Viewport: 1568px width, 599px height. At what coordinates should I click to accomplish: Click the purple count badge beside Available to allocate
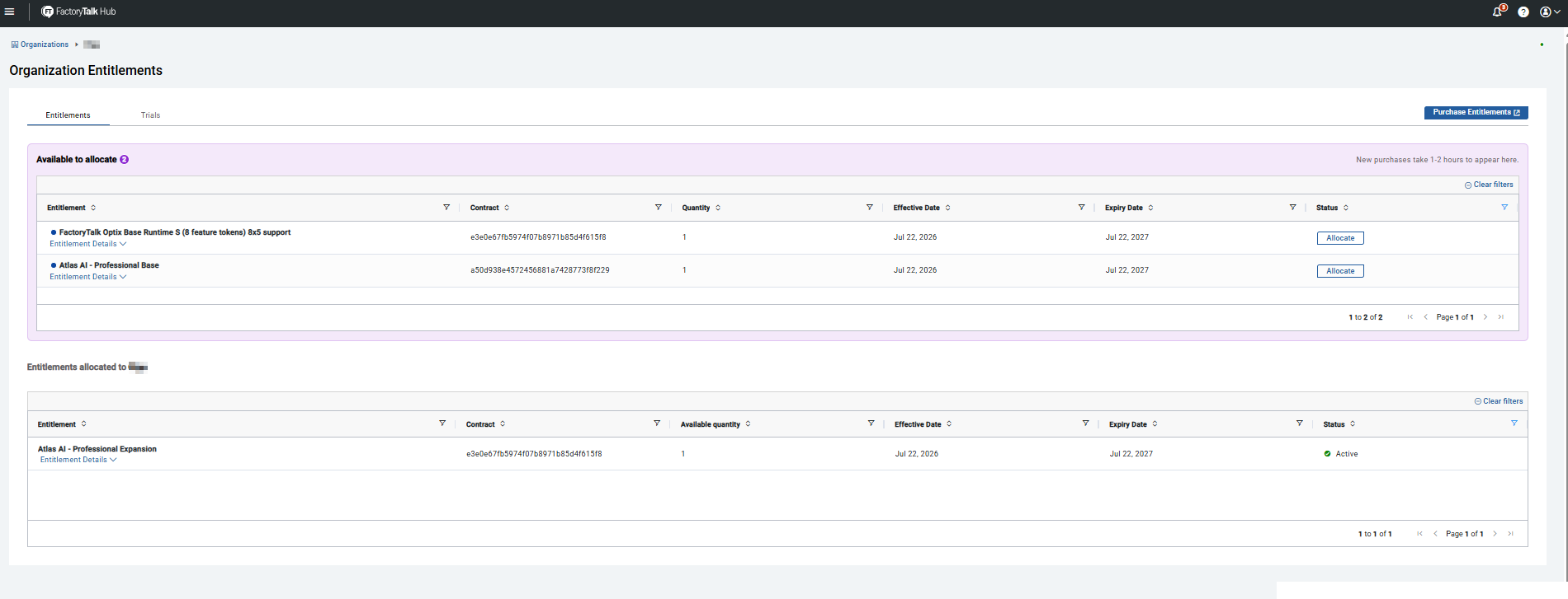(124, 160)
